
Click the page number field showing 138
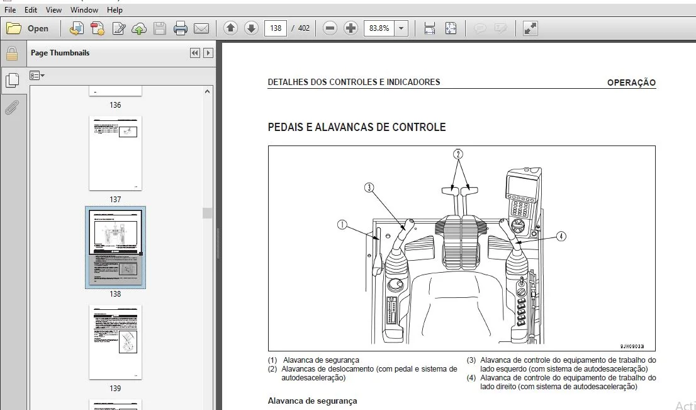coord(276,28)
